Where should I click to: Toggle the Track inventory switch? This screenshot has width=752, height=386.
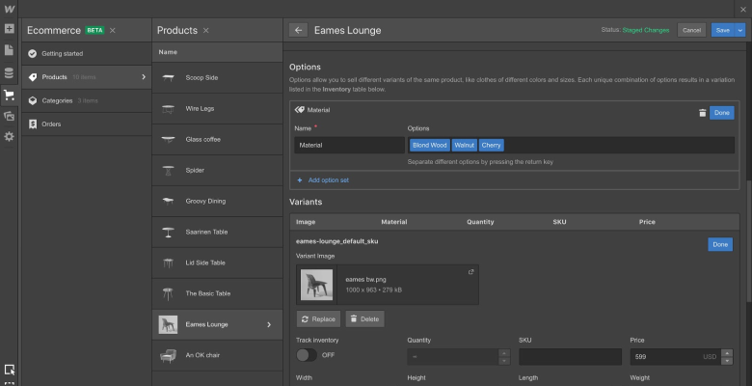coord(307,355)
